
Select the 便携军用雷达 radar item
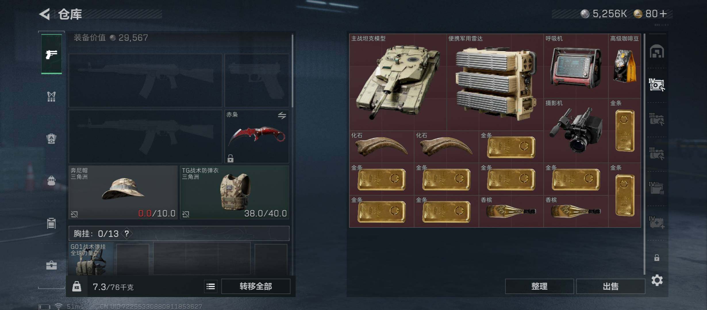click(x=495, y=82)
